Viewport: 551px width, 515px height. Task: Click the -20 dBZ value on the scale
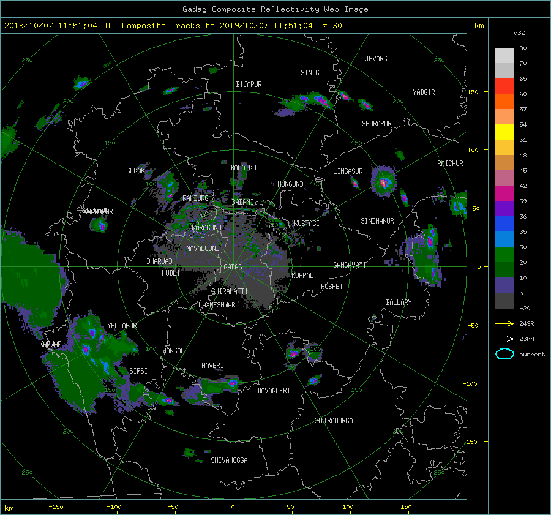[x=525, y=308]
